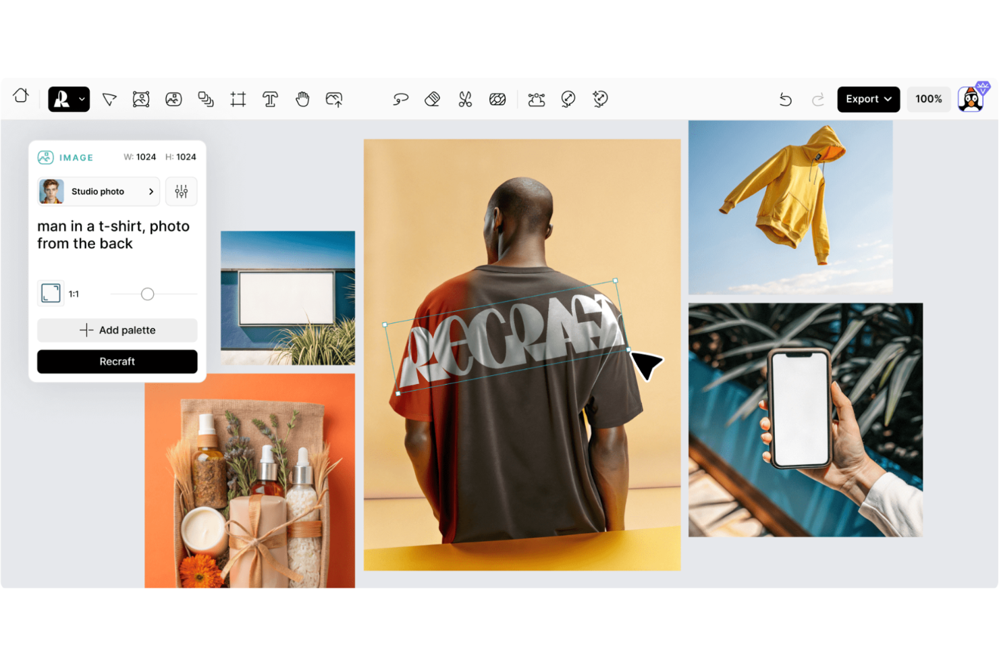Open the user profile avatar
The image size is (999, 666).
pyautogui.click(x=971, y=99)
